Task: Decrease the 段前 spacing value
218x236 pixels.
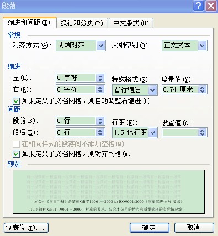Action: tap(100, 123)
